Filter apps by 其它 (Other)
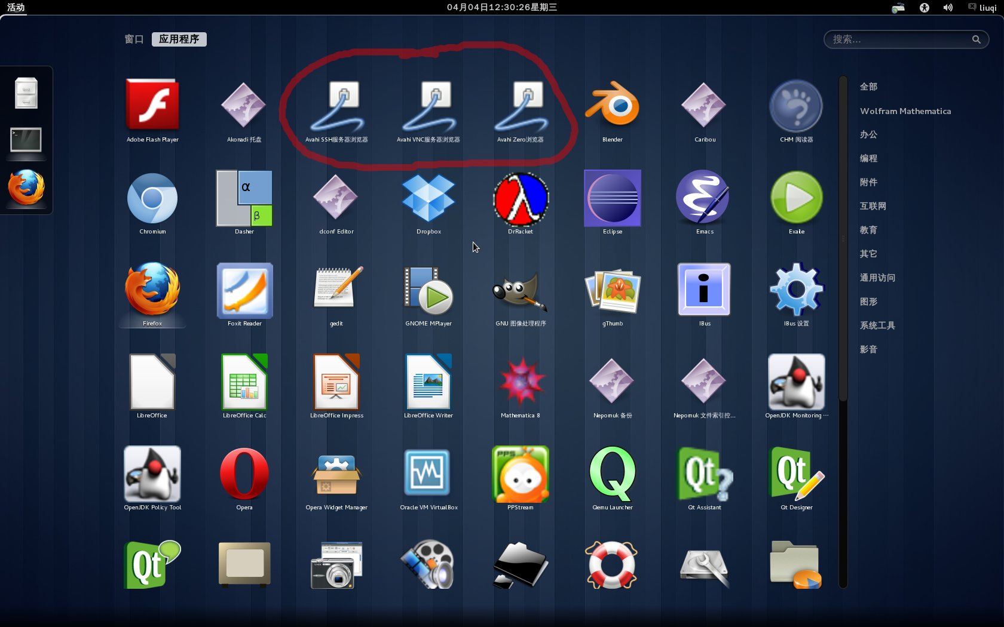1004x627 pixels. click(x=868, y=254)
